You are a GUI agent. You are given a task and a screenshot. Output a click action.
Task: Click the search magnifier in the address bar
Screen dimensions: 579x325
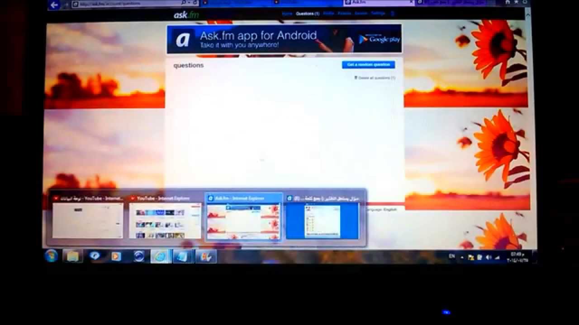[183, 3]
